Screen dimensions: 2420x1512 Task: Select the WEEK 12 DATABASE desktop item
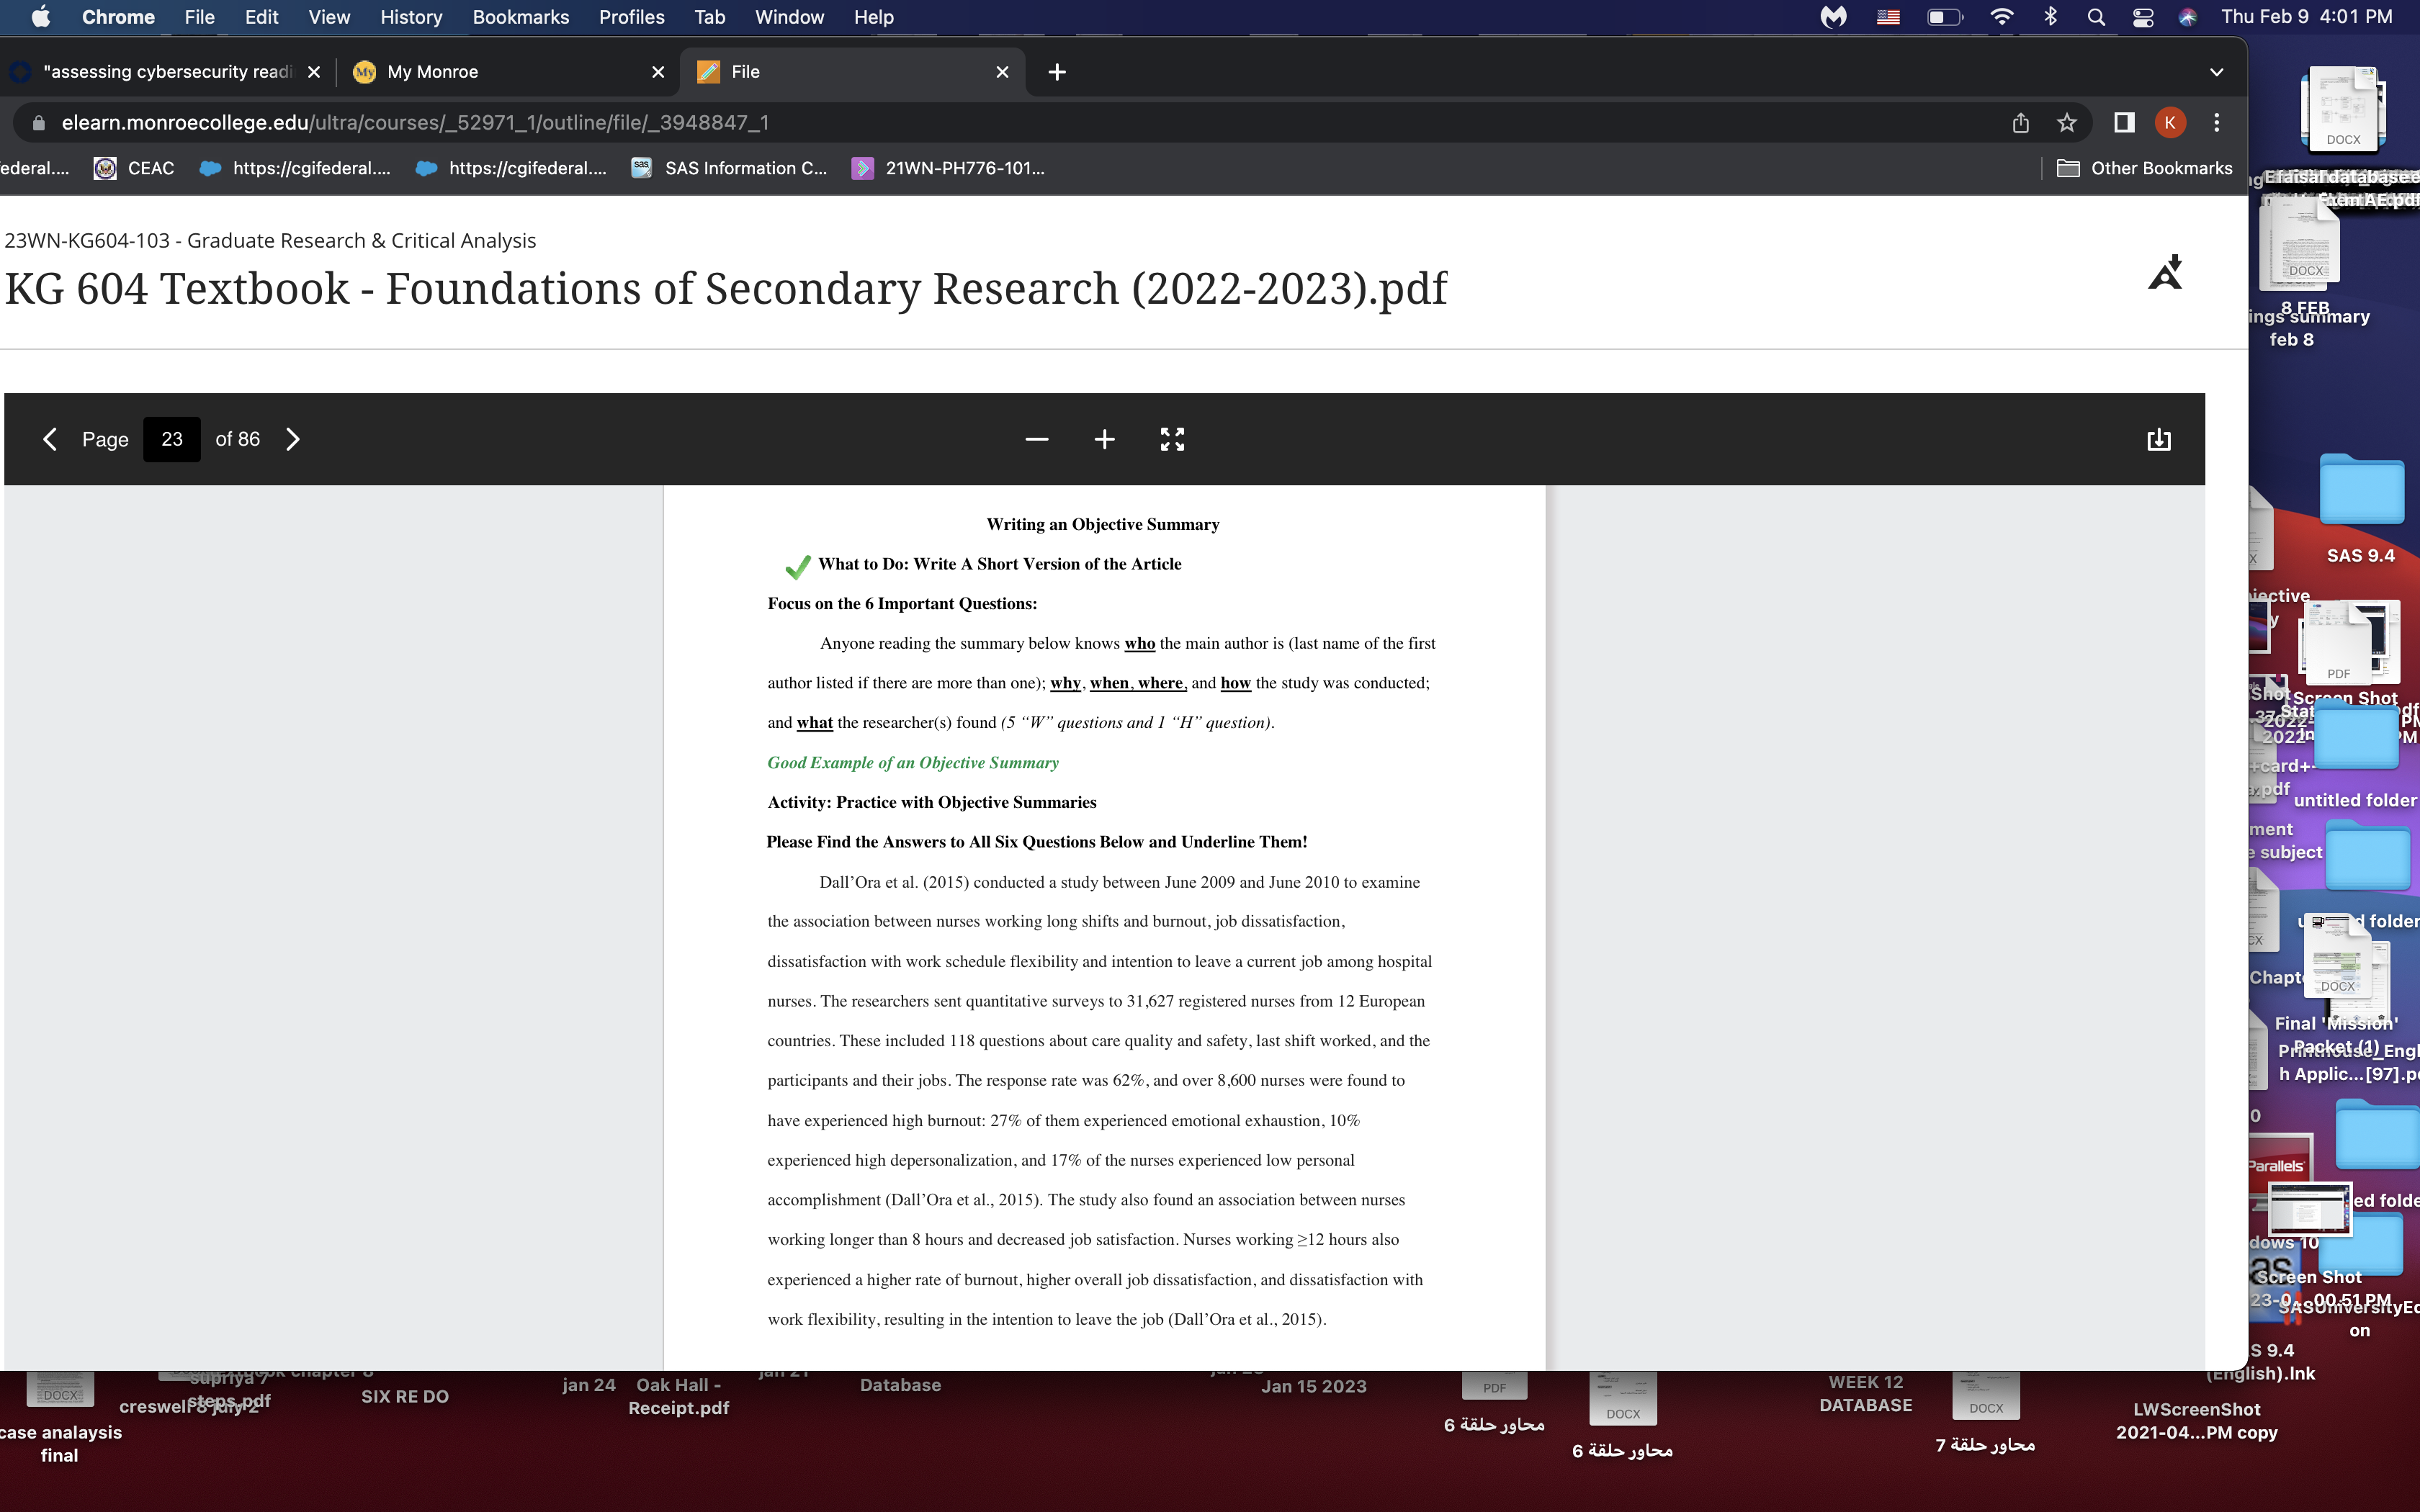[1865, 1394]
